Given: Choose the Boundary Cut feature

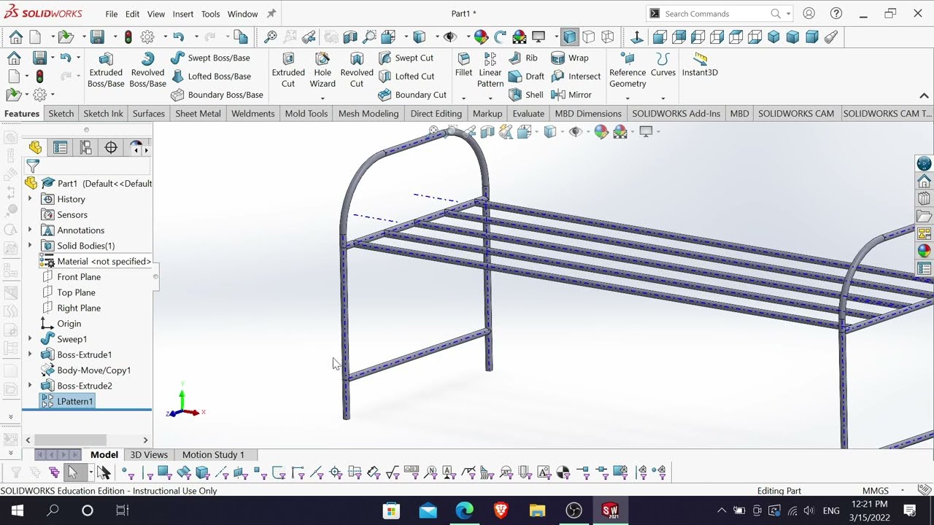Looking at the screenshot, I should [412, 95].
